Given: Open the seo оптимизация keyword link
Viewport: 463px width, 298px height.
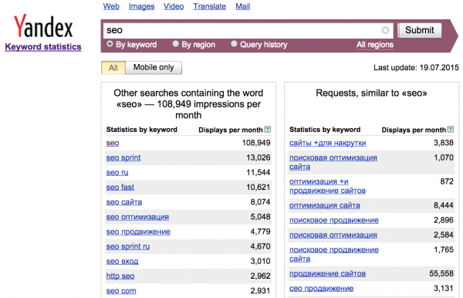Looking at the screenshot, I should click(x=137, y=217).
